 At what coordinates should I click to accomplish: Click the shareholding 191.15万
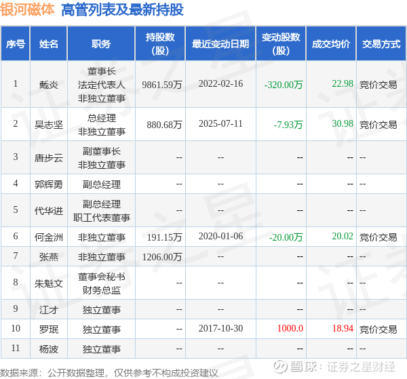click(x=164, y=237)
